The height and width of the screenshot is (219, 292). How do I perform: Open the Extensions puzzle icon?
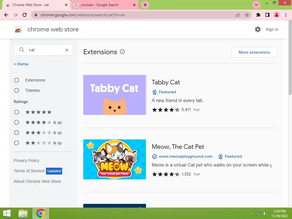(x=258, y=15)
